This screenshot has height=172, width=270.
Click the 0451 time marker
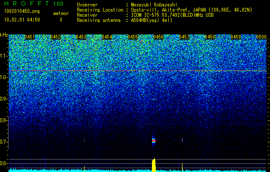coord(30,37)
